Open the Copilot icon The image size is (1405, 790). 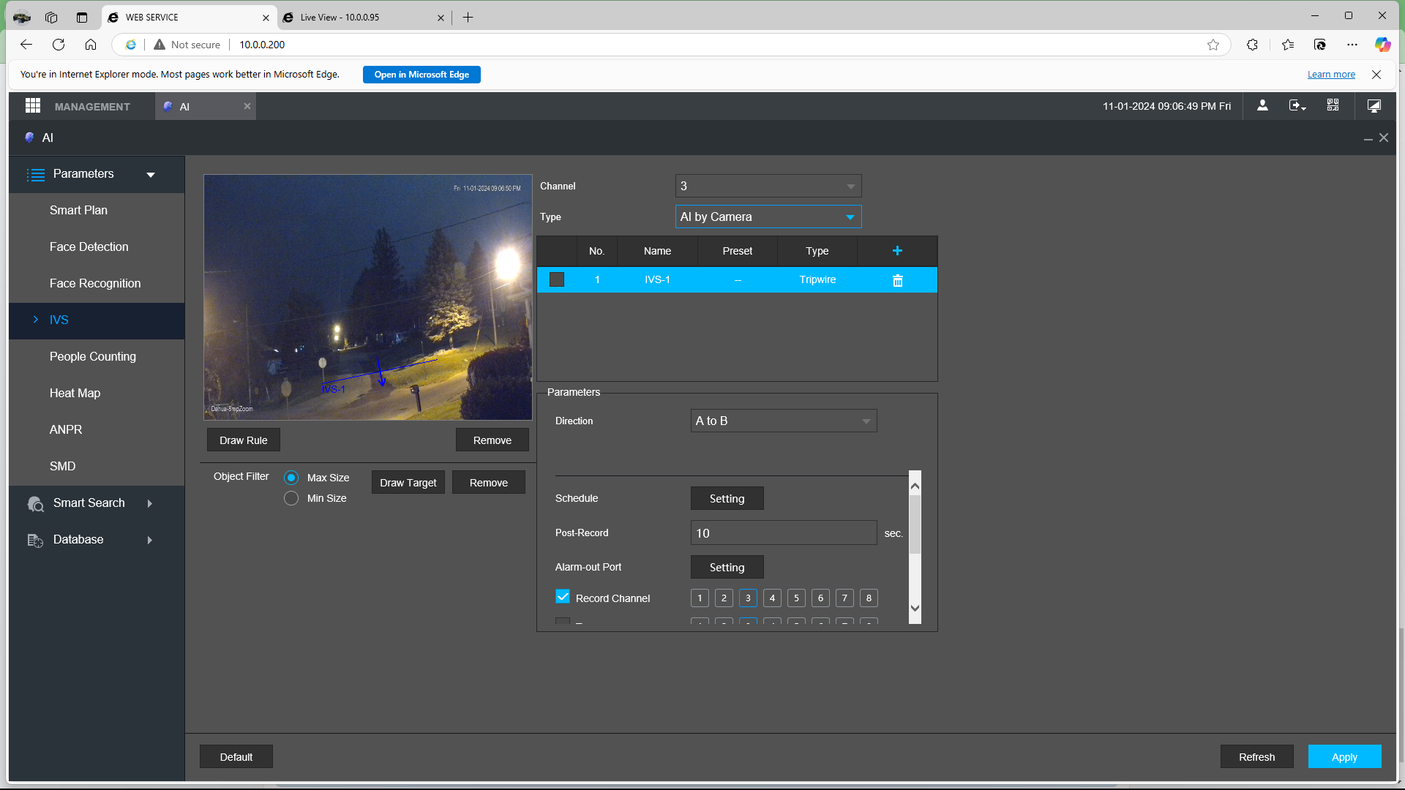click(1382, 45)
